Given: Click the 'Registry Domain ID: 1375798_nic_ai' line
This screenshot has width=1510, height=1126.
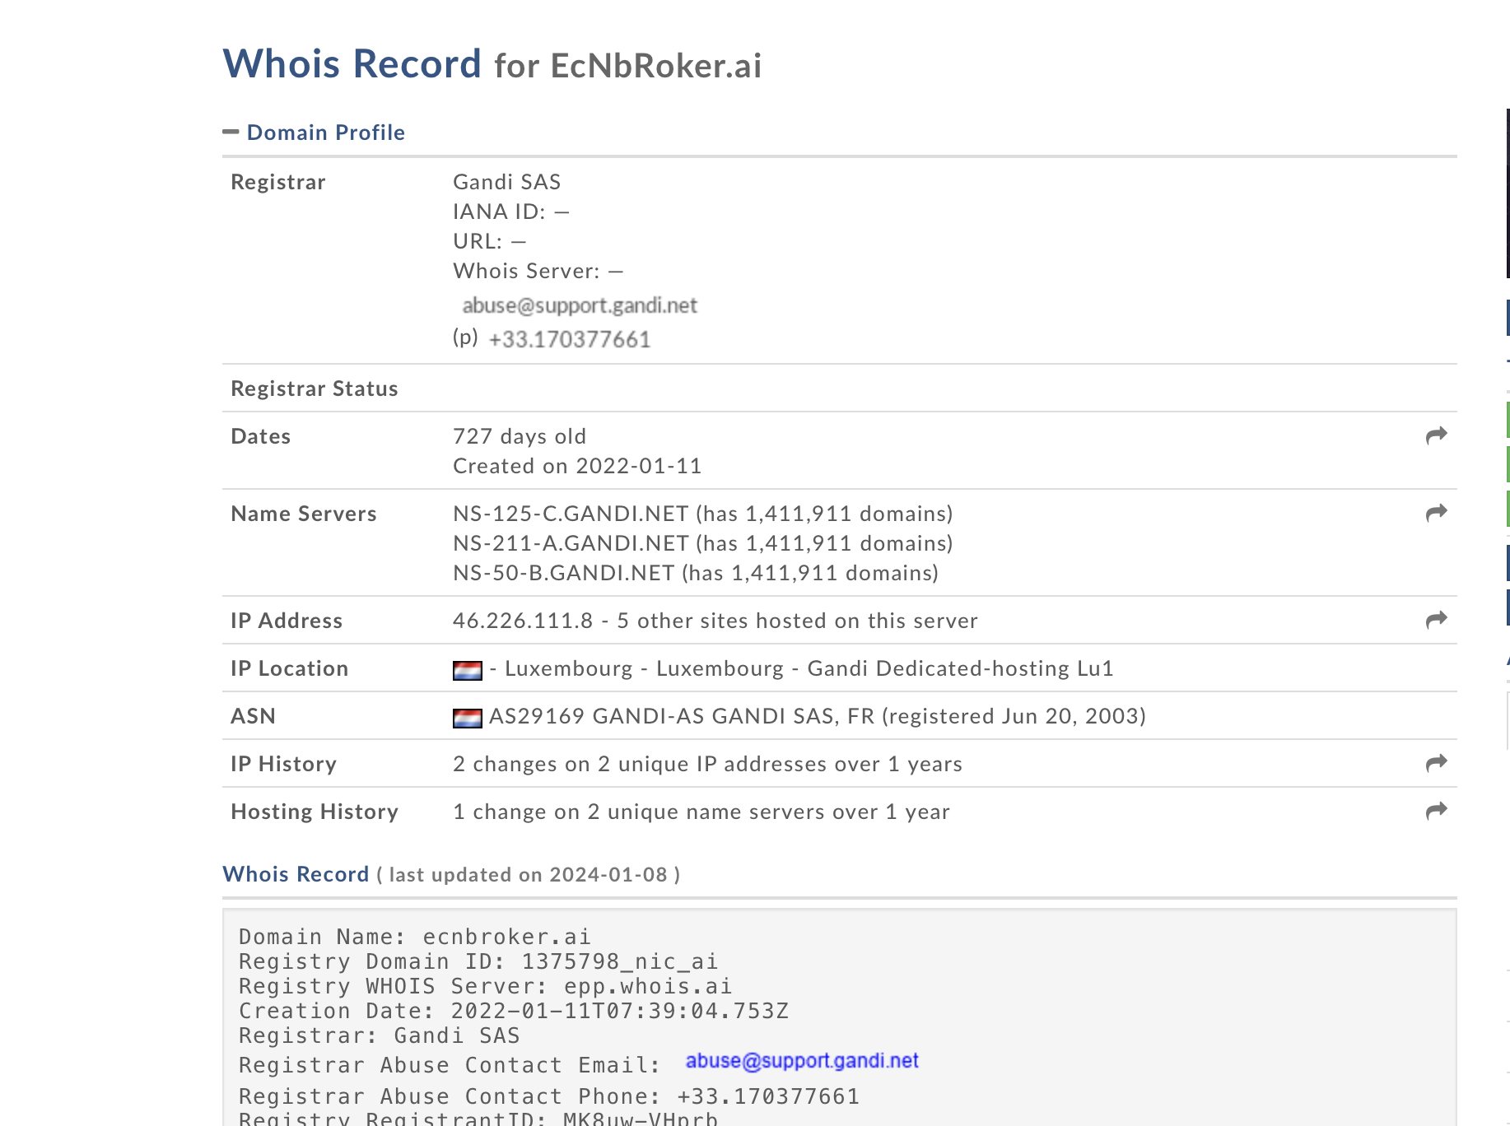Looking at the screenshot, I should [x=478, y=961].
